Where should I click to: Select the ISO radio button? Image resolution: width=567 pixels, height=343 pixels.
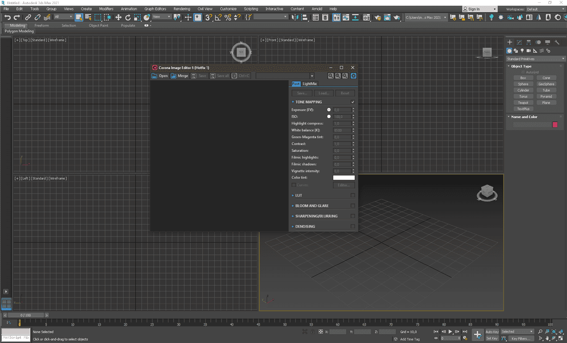(x=329, y=116)
